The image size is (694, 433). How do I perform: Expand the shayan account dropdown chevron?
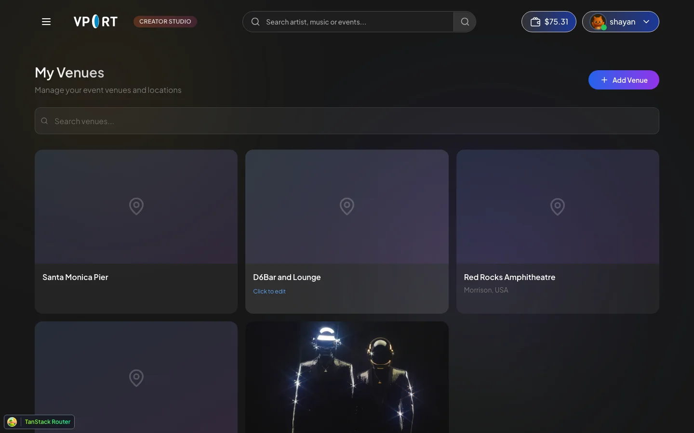[646, 22]
